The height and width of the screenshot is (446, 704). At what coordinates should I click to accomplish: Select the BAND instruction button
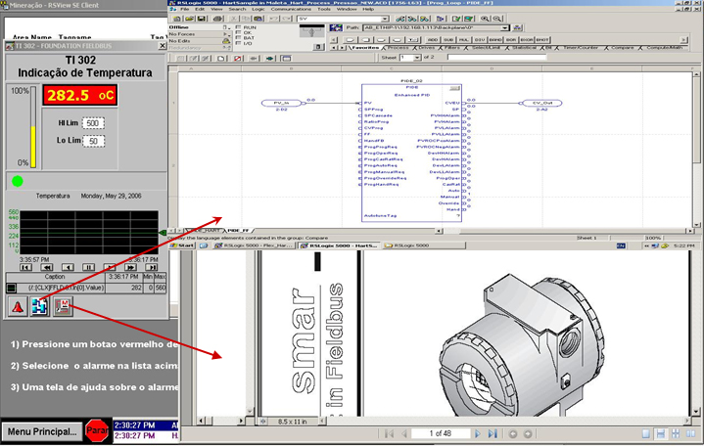[495, 40]
